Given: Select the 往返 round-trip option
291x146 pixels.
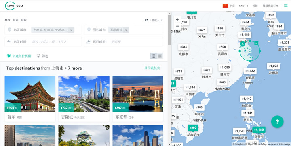Looking at the screenshot, I should pyautogui.click(x=16, y=20).
